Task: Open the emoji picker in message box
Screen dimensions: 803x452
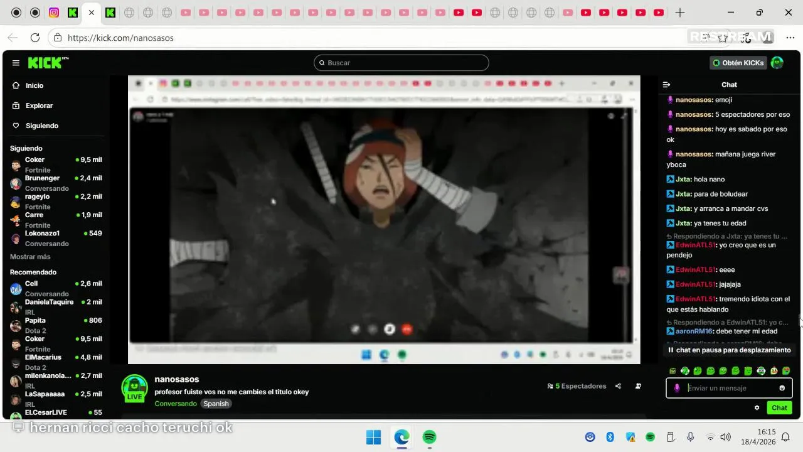Action: (782, 388)
